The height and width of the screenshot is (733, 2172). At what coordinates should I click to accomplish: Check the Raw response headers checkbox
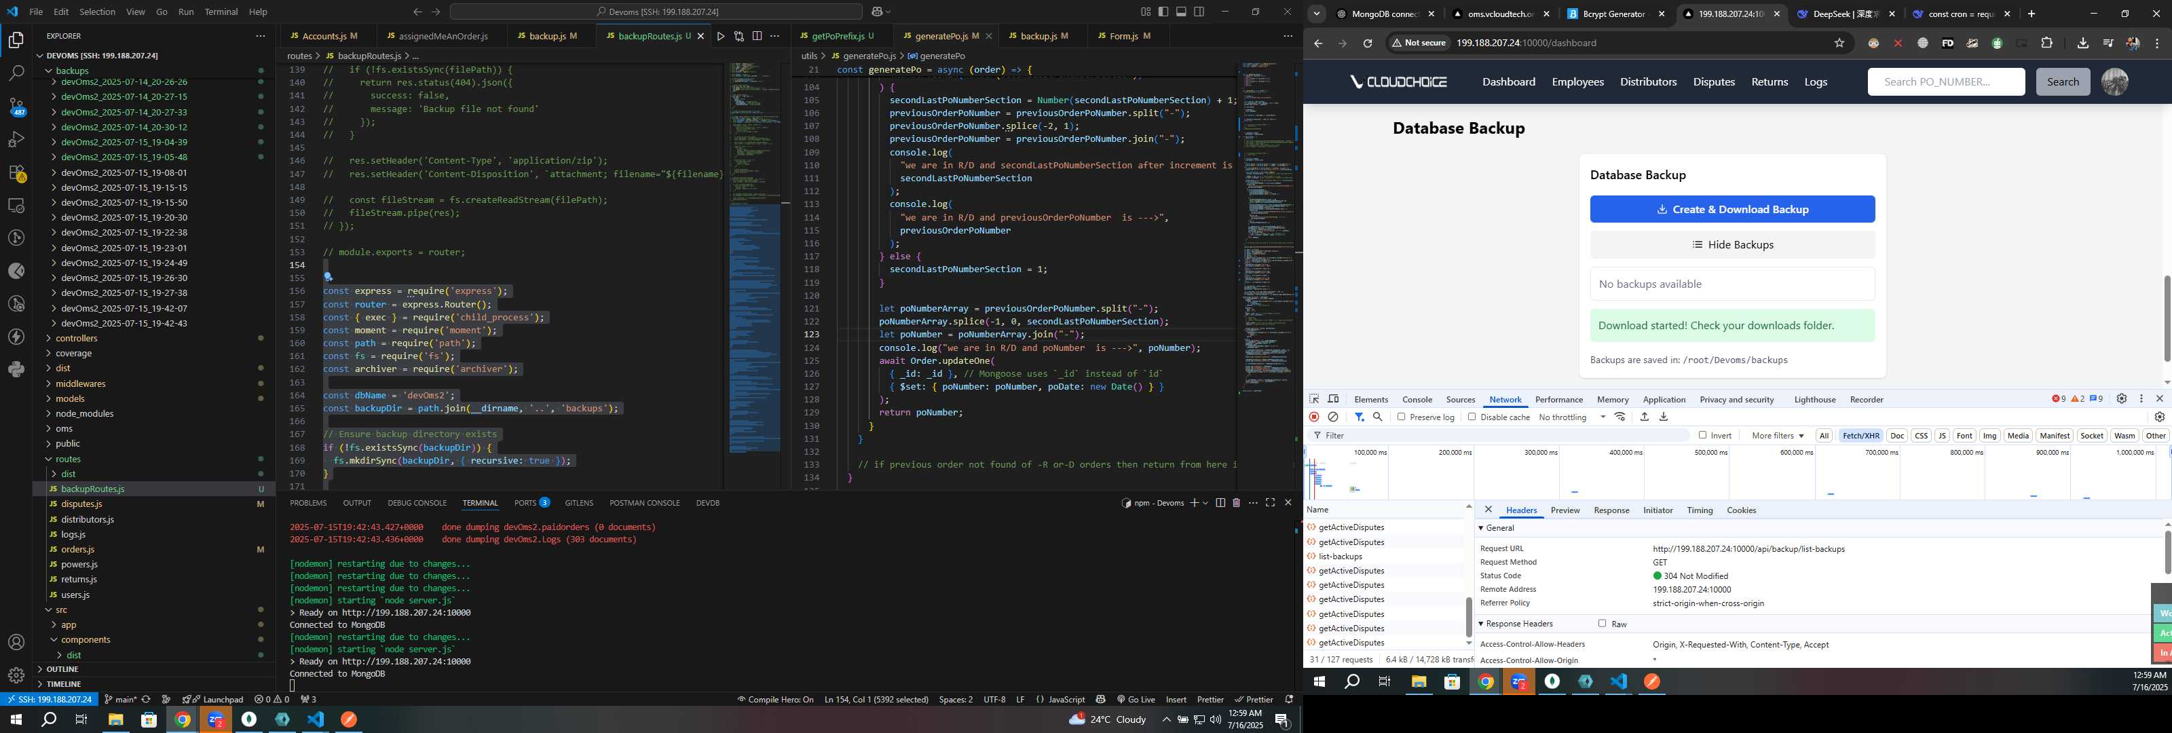click(x=1602, y=623)
